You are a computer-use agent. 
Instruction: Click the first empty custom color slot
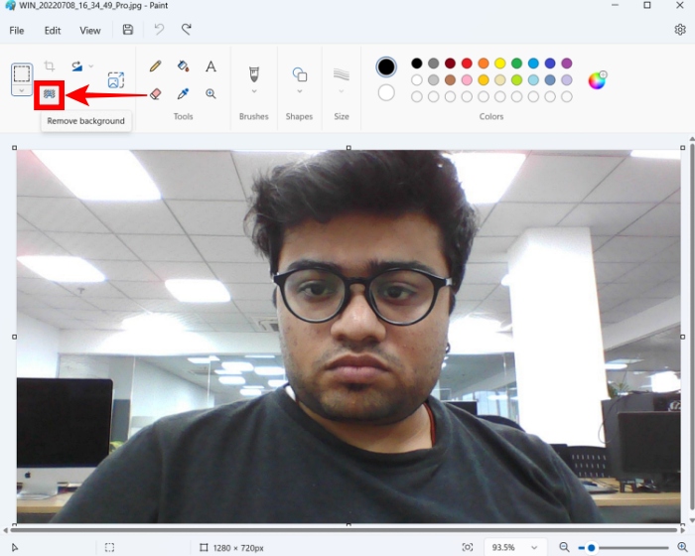[x=417, y=96]
